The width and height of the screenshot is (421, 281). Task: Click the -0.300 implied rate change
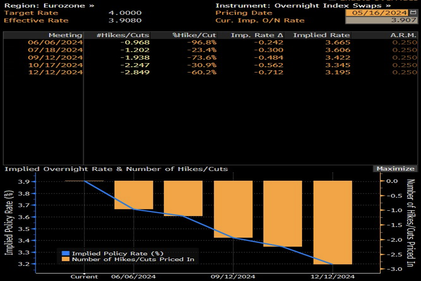[268, 50]
